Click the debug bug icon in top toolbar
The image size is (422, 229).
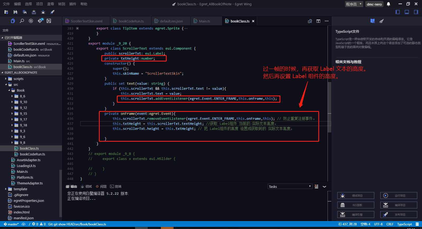tap(43, 12)
